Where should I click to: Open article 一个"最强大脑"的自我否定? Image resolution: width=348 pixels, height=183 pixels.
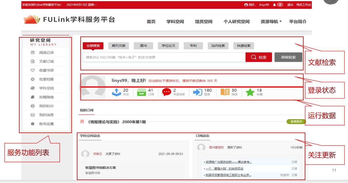[x=224, y=169]
